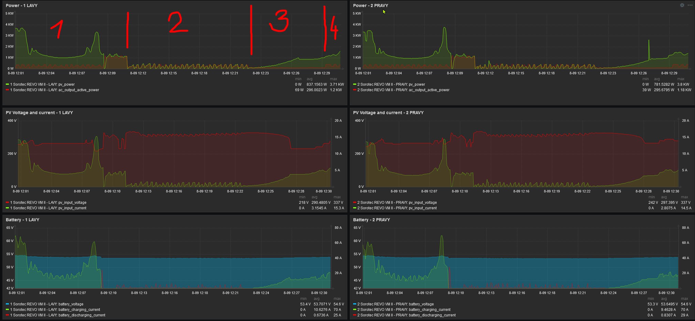Click PRAVY ac_output_active_power legend label
The image size is (695, 321).
click(x=403, y=90)
